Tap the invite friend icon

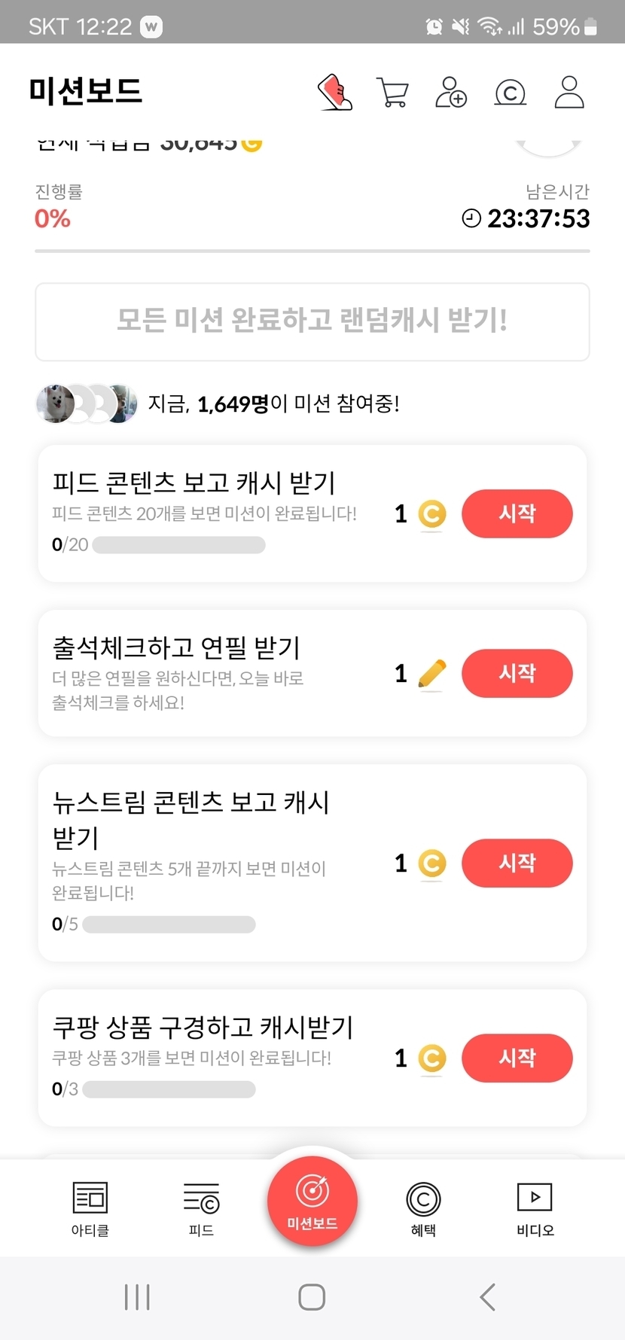point(451,93)
